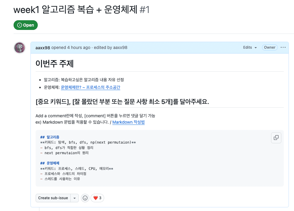Open the Markdown 작성법 link
Screen dimensions: 294x211
coord(129,122)
